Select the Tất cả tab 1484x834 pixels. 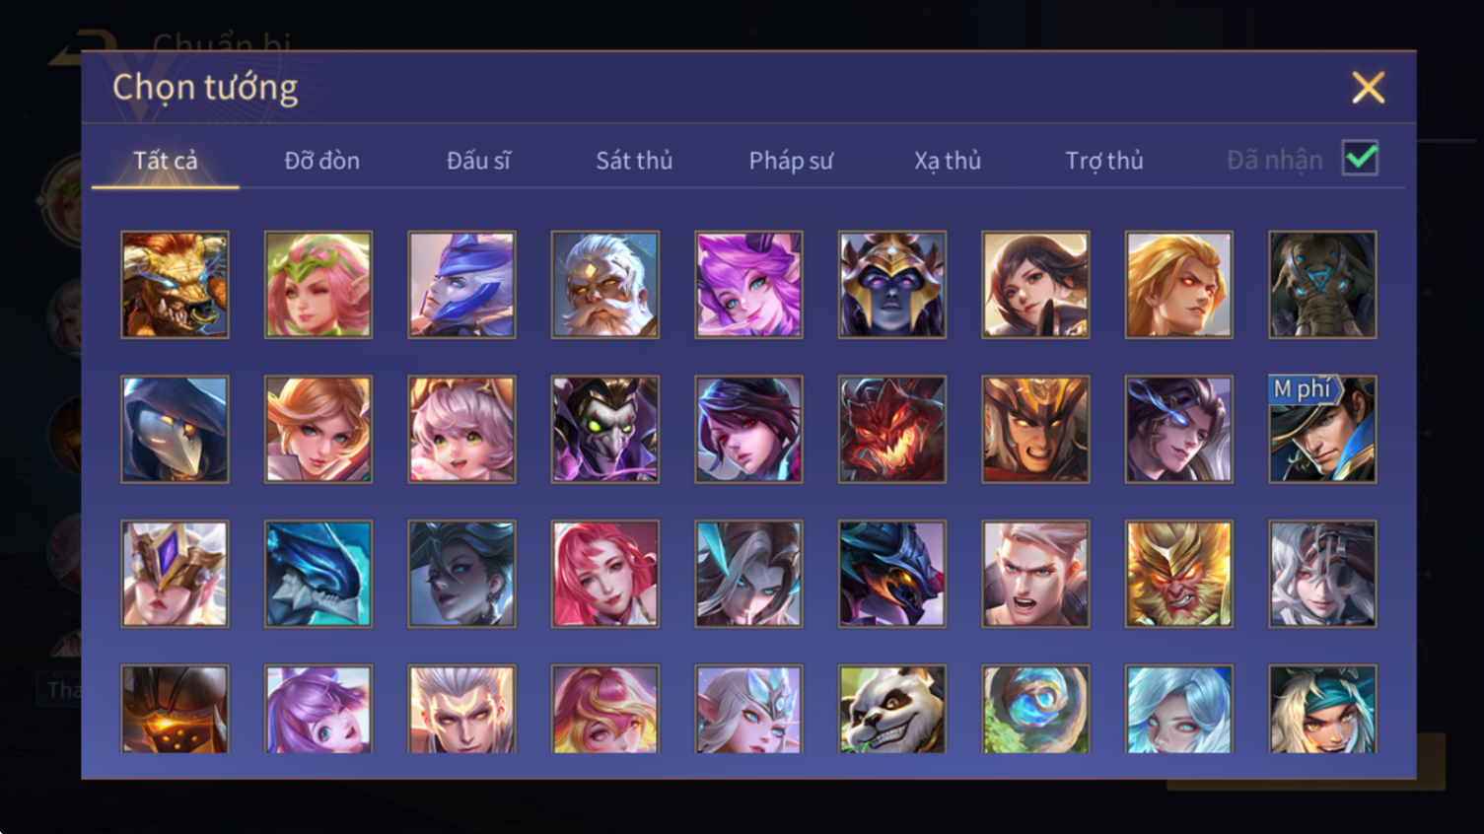coord(166,161)
